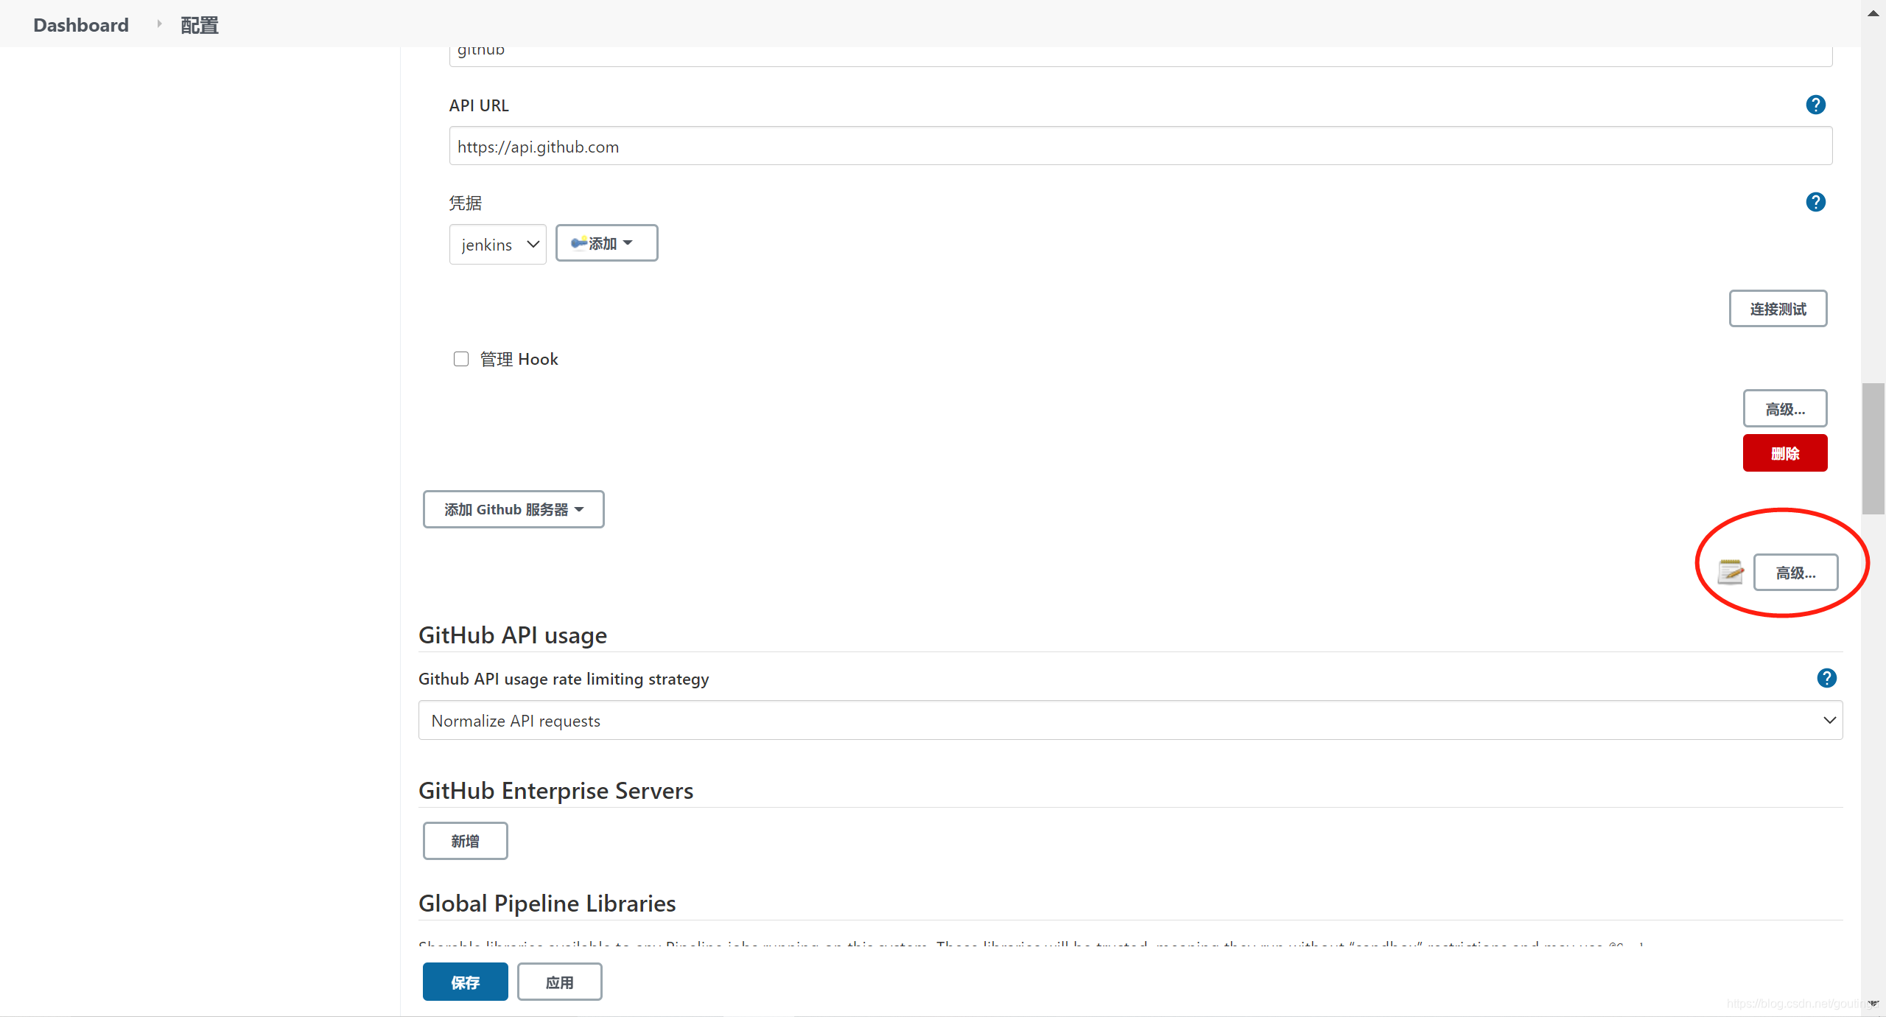Click the 连接测试 test connection button

[x=1778, y=308]
